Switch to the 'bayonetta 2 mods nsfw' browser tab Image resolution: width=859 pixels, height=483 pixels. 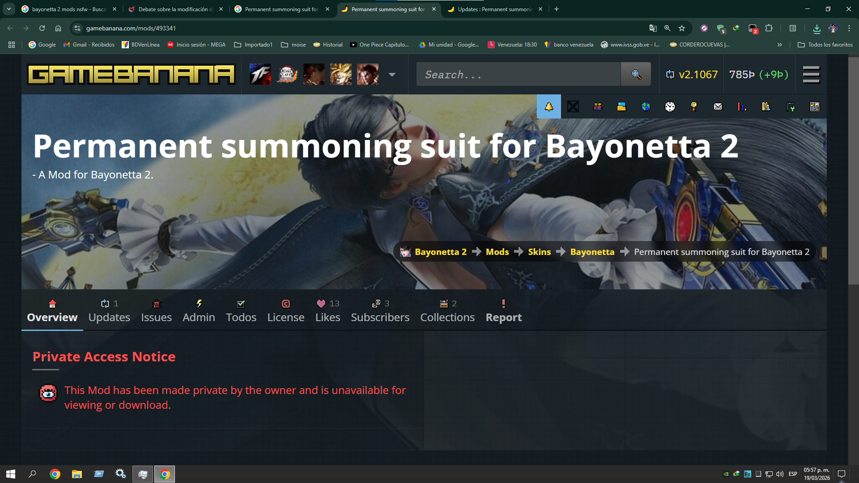click(x=69, y=9)
